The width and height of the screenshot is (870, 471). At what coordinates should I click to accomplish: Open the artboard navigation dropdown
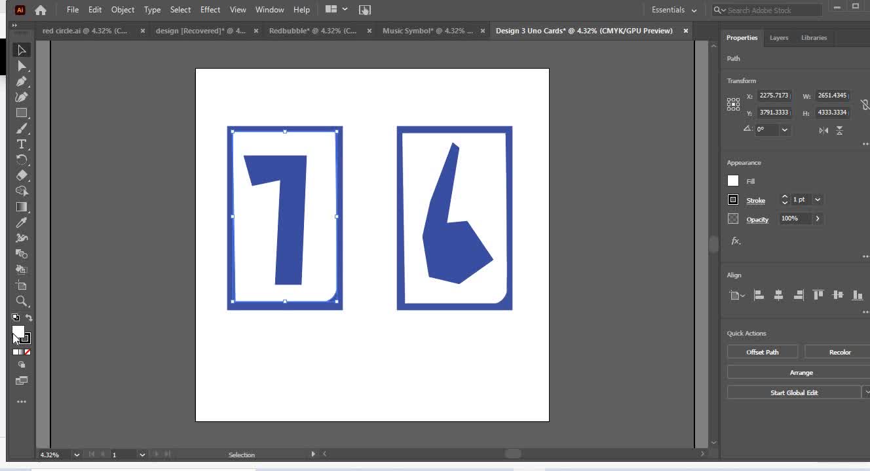click(x=142, y=455)
